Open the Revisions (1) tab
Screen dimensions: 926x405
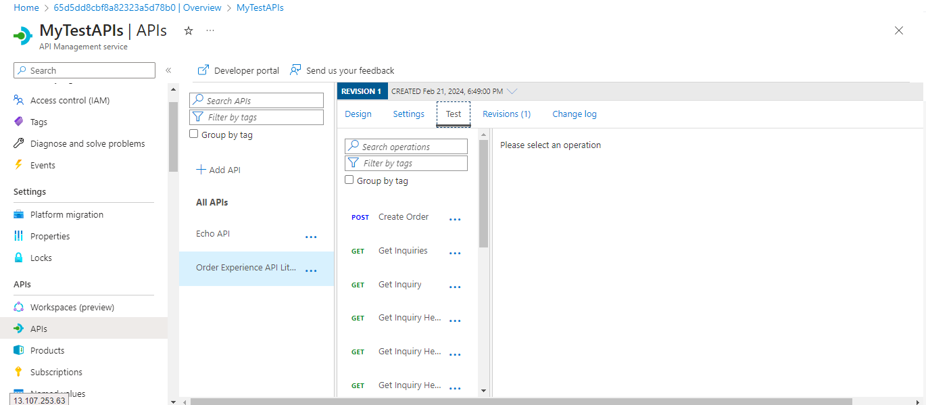coord(507,114)
